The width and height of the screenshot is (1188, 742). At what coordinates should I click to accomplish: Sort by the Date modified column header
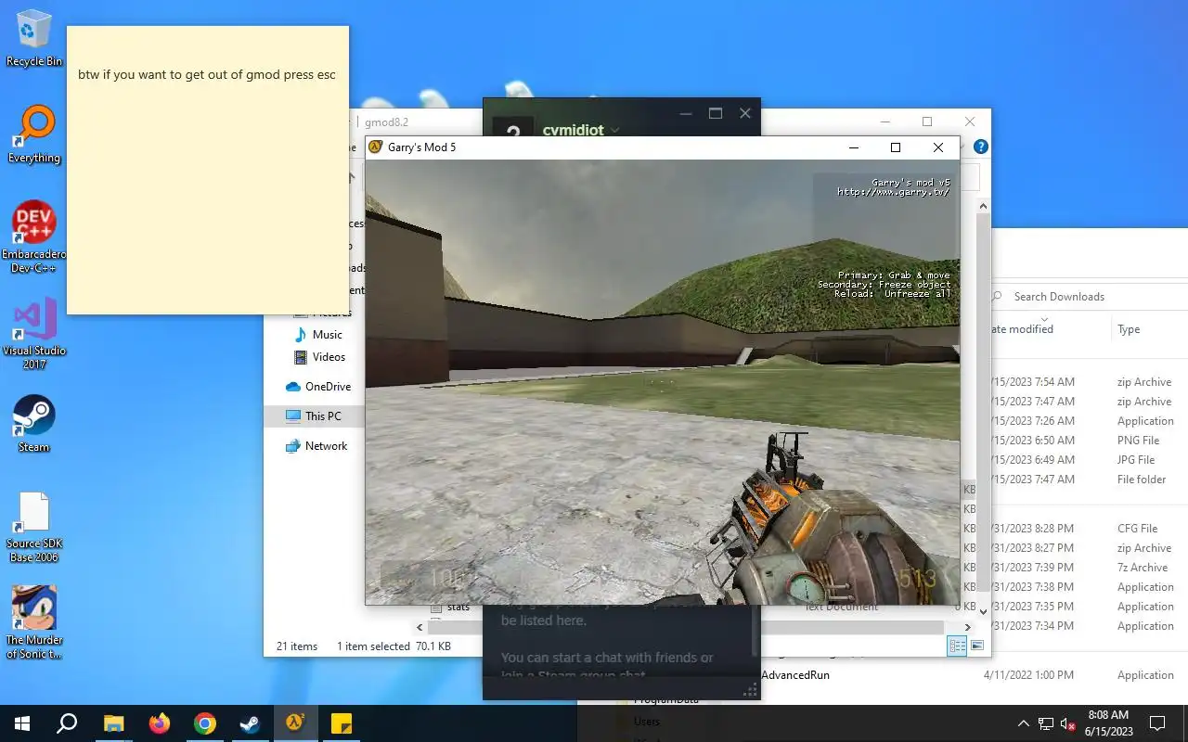tap(1021, 329)
